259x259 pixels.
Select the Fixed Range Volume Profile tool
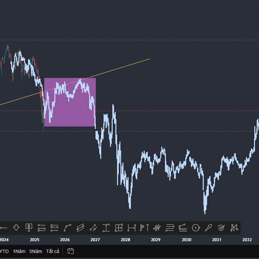tap(144, 227)
